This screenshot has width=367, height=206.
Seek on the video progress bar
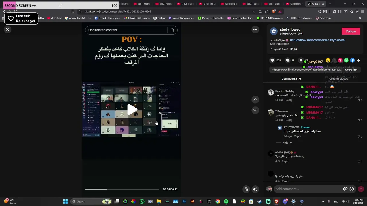click(x=122, y=189)
